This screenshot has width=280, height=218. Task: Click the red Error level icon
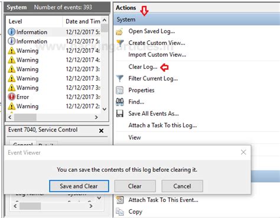point(11,97)
